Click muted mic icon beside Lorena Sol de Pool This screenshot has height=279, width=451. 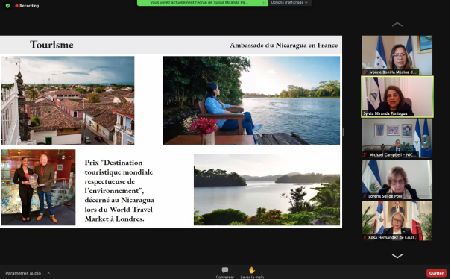(365, 196)
